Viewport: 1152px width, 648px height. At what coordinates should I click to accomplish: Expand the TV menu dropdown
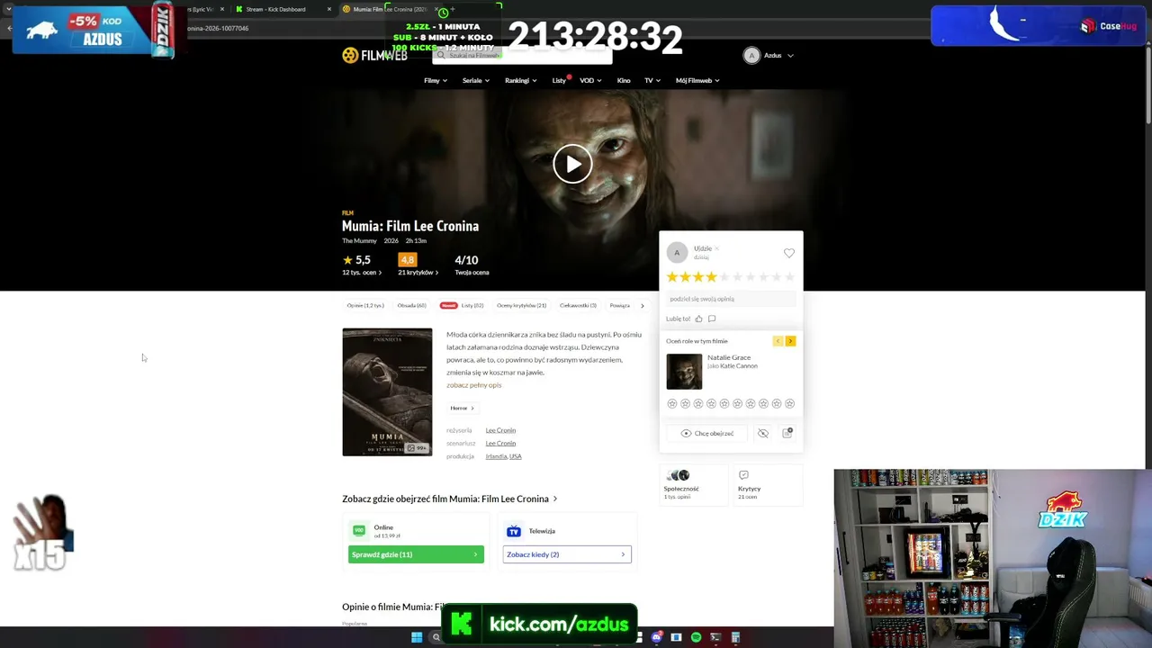[652, 81]
